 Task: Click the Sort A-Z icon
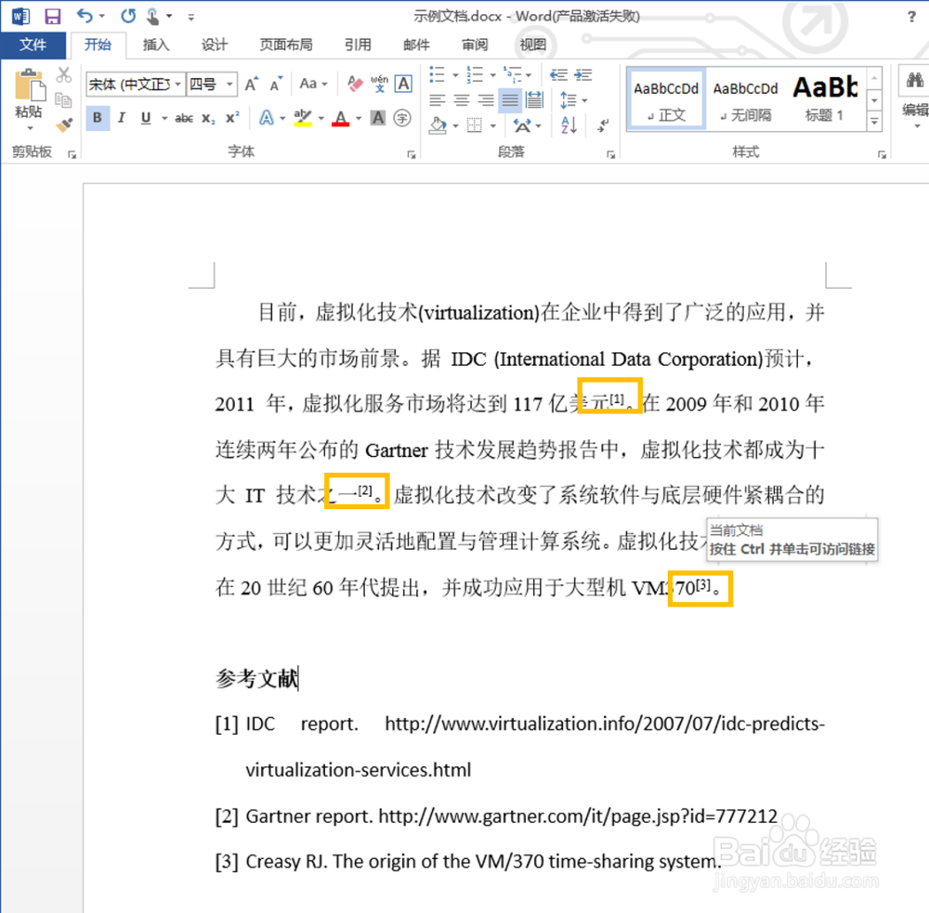click(x=569, y=125)
